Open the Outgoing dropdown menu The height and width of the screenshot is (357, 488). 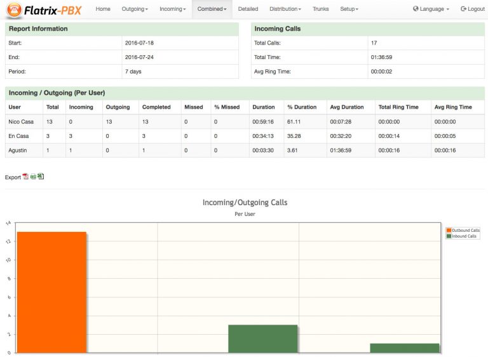(135, 9)
